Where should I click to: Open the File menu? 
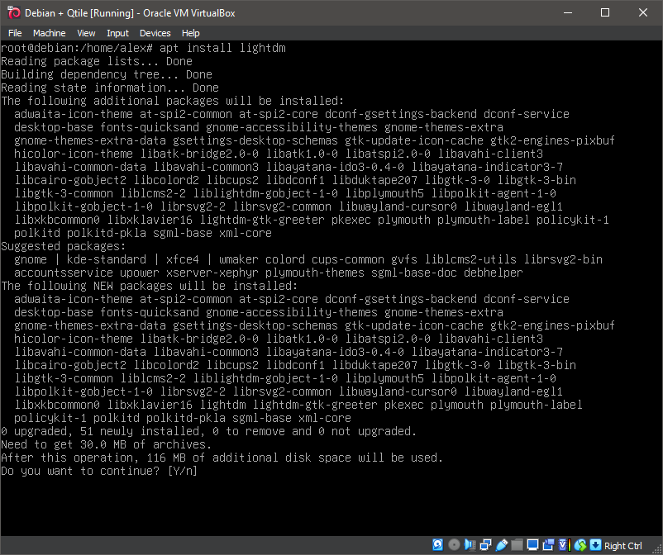point(15,33)
